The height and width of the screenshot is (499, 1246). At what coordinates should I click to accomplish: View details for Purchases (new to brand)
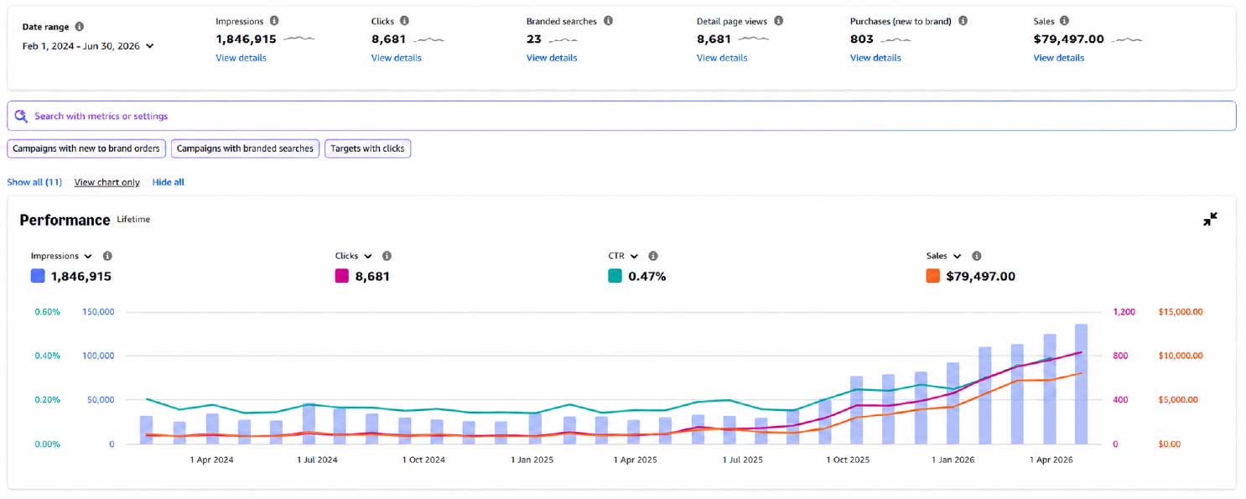tap(875, 58)
